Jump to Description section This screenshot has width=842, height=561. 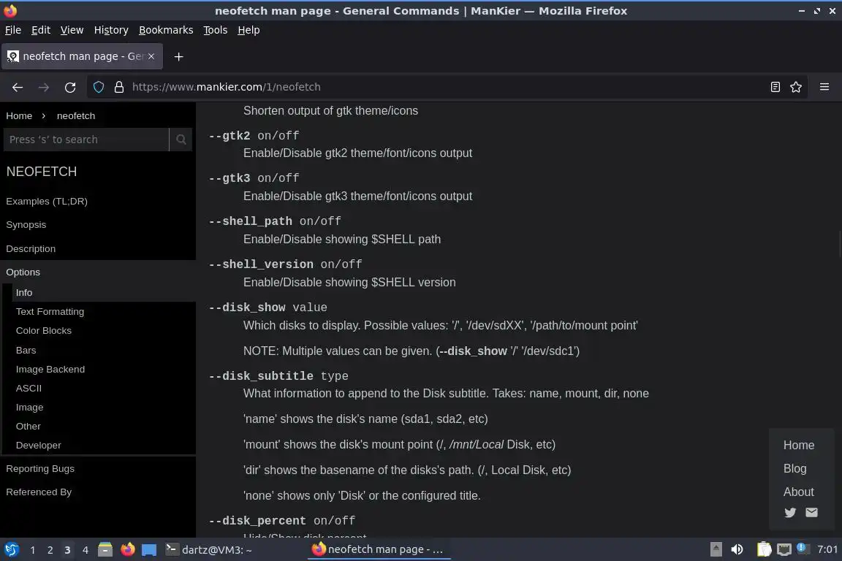point(31,249)
